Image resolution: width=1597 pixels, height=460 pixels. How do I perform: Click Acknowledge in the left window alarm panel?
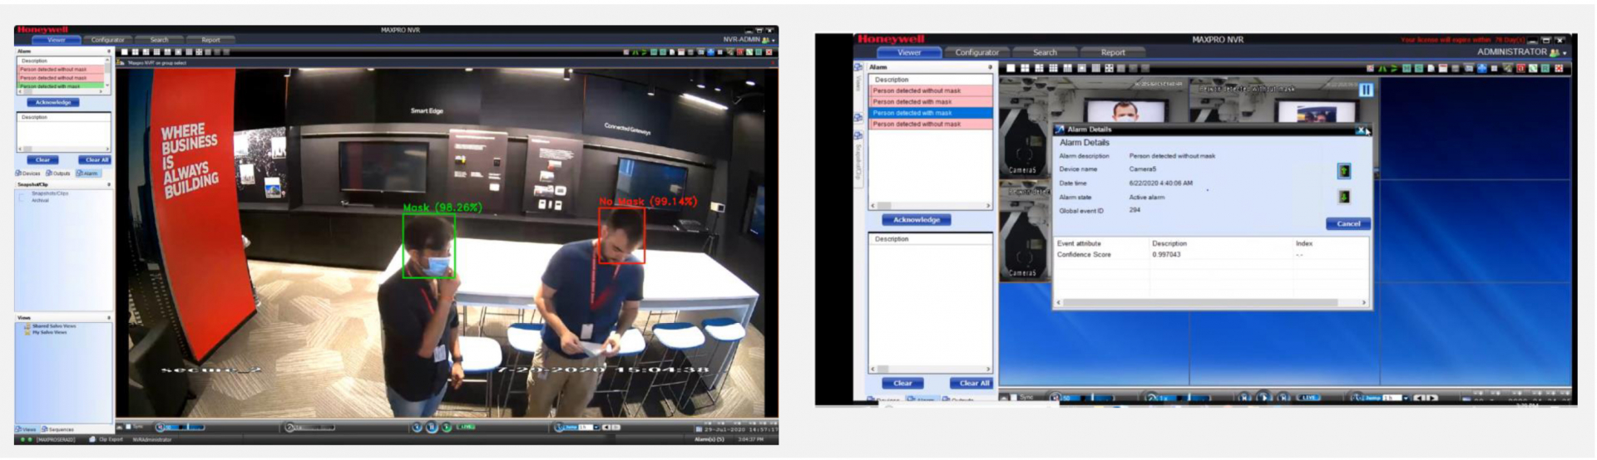click(x=53, y=102)
